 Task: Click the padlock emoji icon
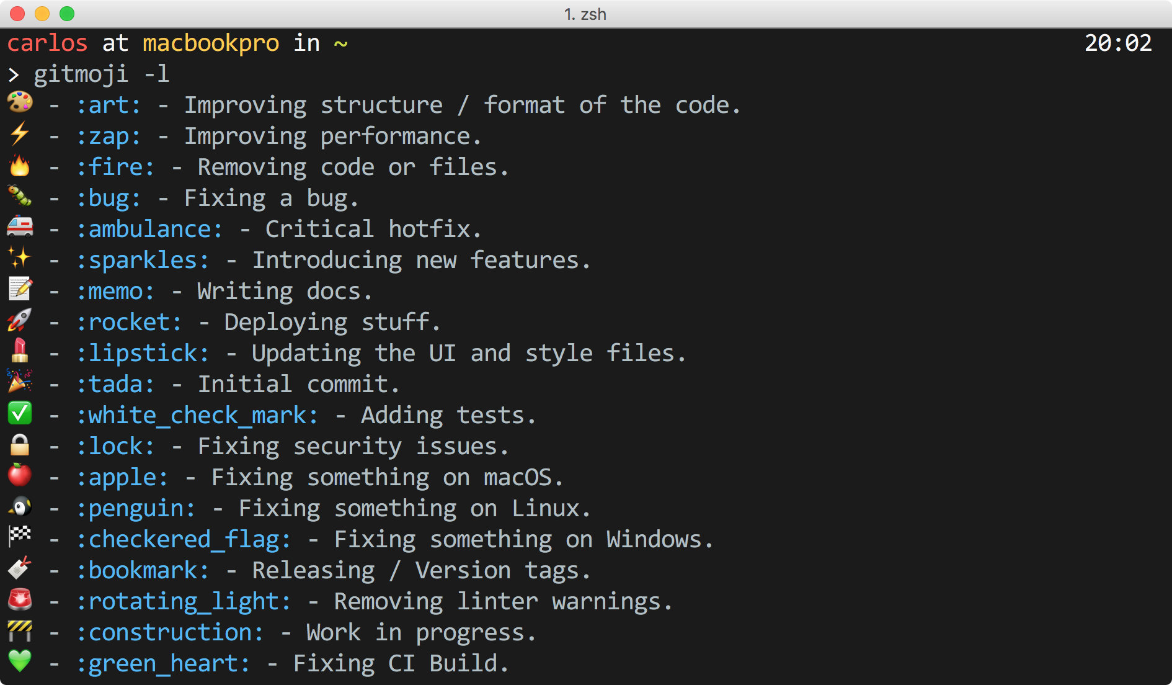click(x=20, y=444)
